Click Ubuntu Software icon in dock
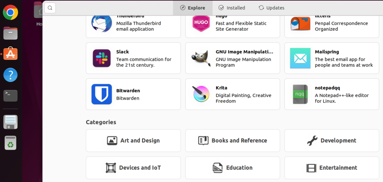This screenshot has height=182, width=383. [10, 54]
